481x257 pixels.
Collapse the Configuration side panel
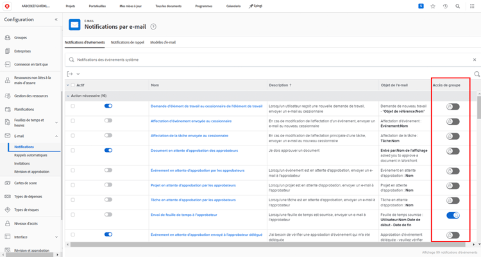click(x=56, y=20)
